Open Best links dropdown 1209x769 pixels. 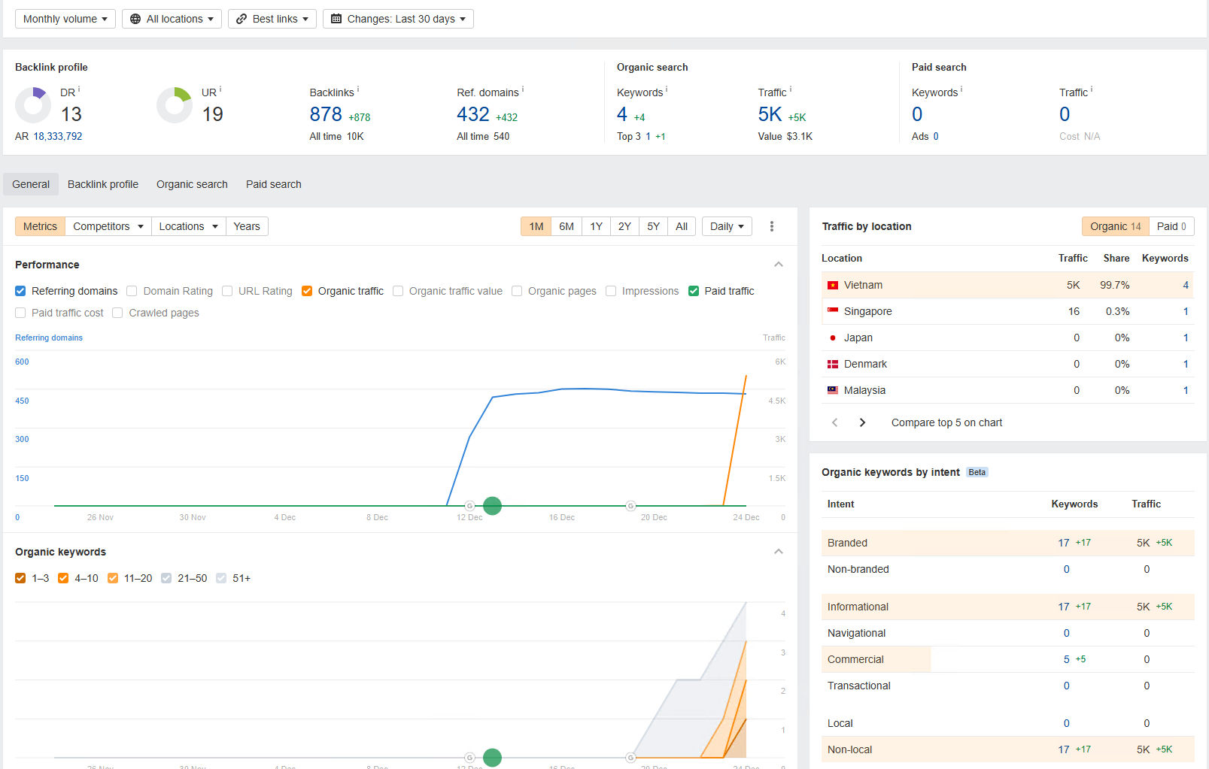[272, 19]
